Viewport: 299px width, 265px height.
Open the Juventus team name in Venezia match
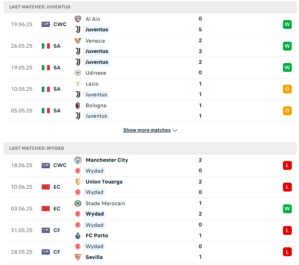tap(97, 51)
